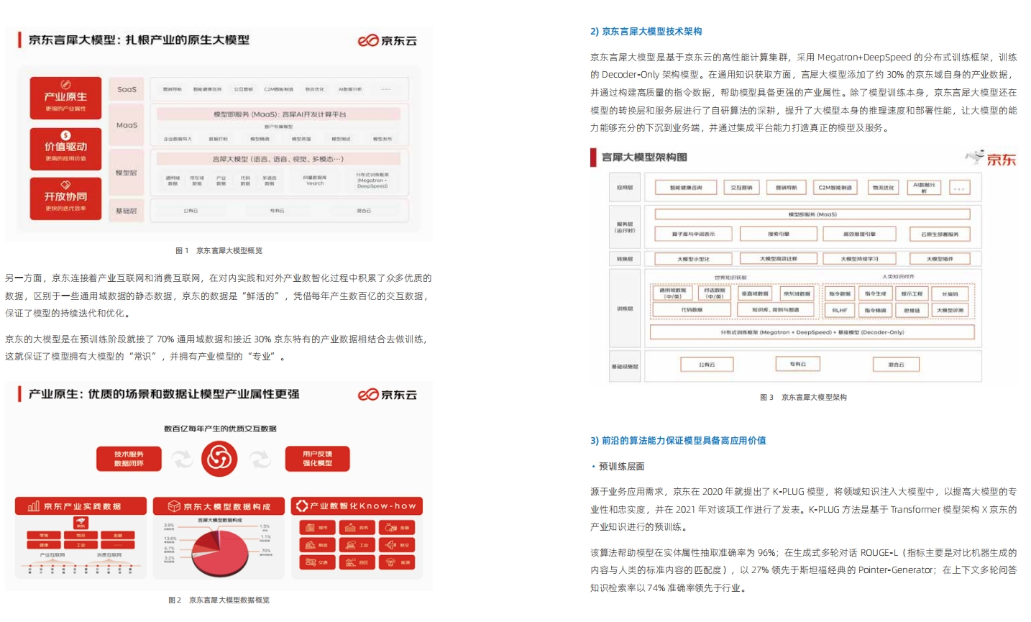Click the 转换层 label in architecture diagram
1031x622 pixels.
point(625,259)
